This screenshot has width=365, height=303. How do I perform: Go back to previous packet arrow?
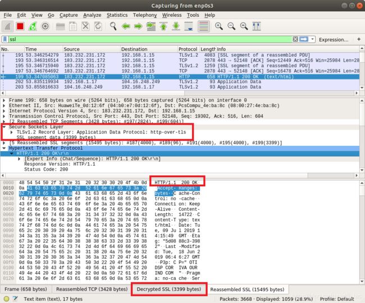[126, 26]
